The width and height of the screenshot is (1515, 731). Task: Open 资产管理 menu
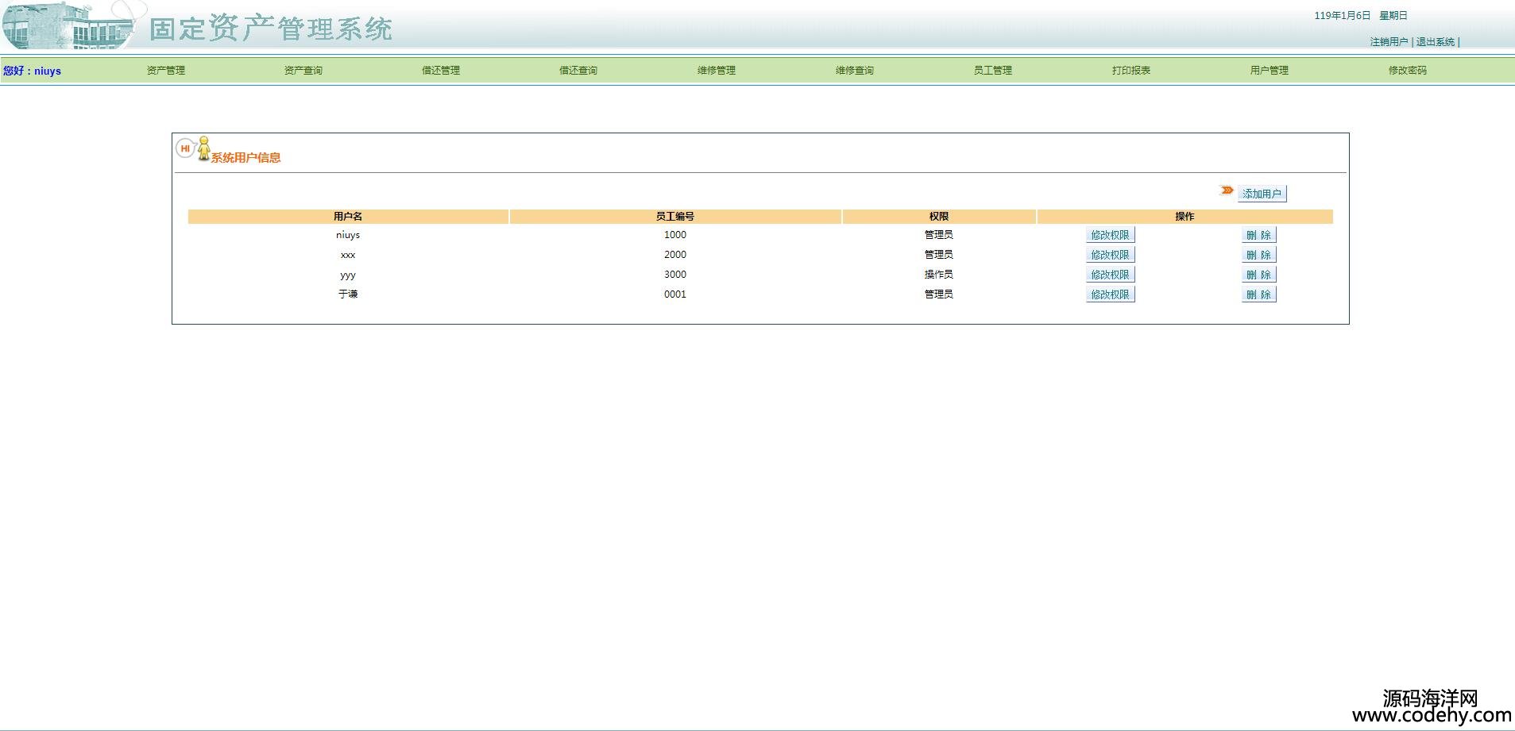click(165, 71)
